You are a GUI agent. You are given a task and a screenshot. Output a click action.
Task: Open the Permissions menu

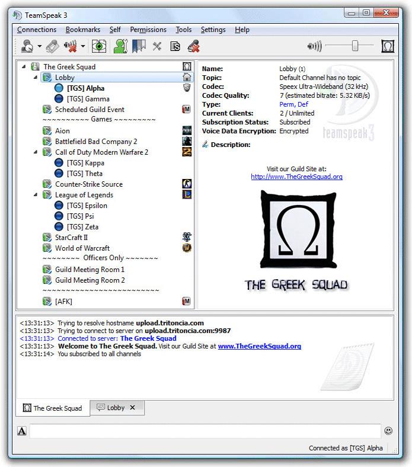[x=148, y=30]
